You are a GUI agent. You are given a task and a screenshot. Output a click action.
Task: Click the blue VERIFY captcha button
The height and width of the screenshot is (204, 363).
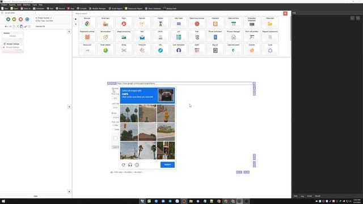167,165
